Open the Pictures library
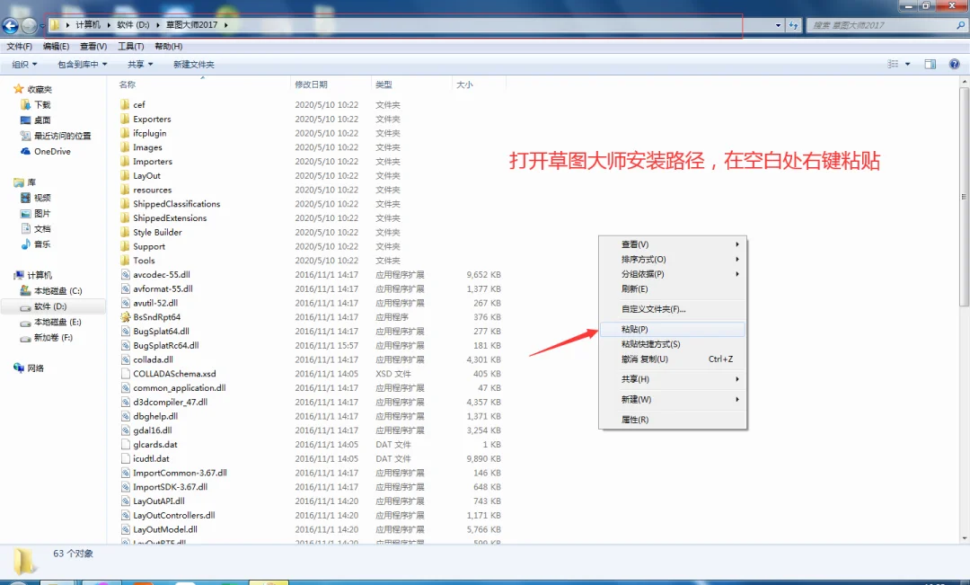The image size is (970, 585). click(x=36, y=213)
